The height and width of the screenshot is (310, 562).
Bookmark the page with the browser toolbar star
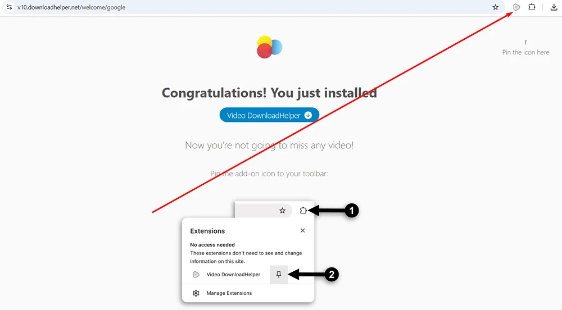(x=495, y=7)
